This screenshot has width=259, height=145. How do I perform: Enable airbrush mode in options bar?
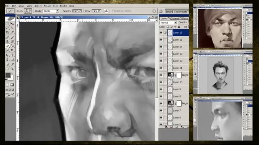(106, 11)
